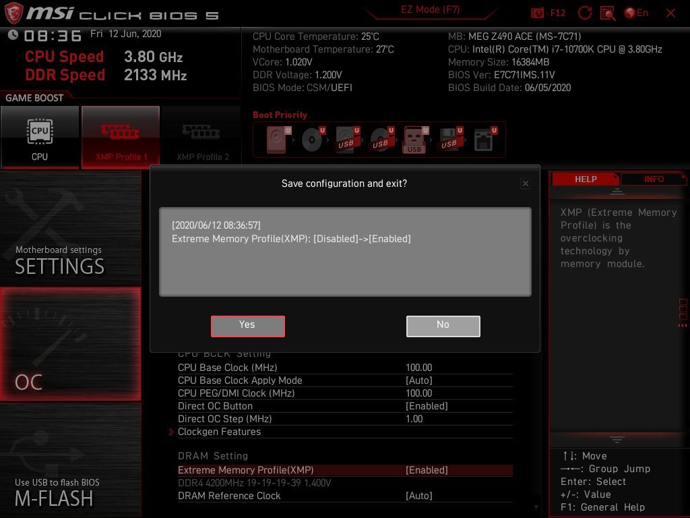
Task: Close the save configuration dialog
Action: click(x=526, y=183)
